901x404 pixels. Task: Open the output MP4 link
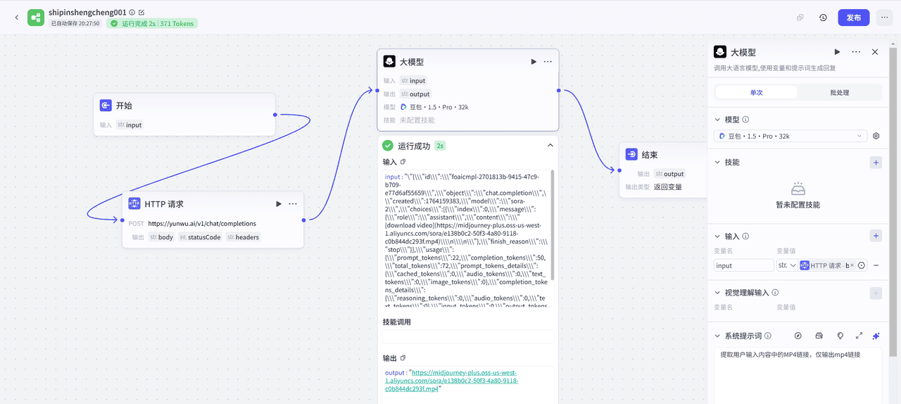click(465, 380)
